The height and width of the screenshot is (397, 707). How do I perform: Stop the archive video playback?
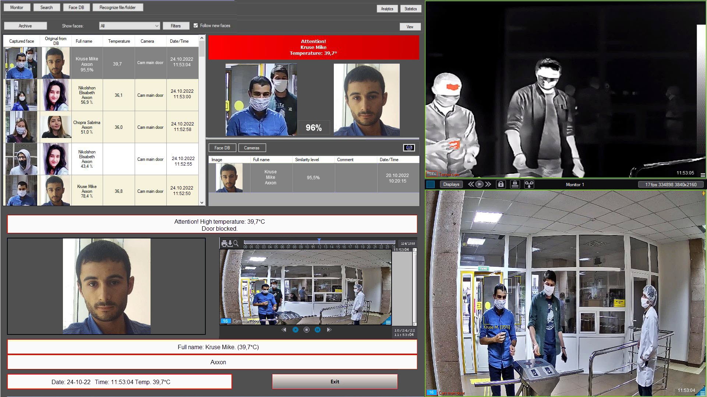point(306,330)
